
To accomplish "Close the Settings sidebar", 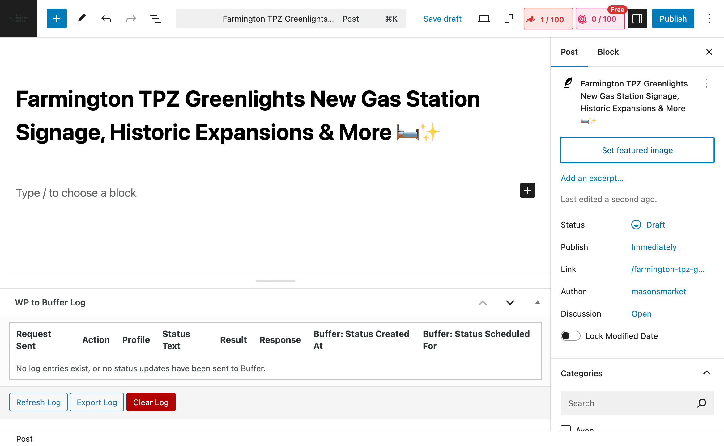I will pyautogui.click(x=709, y=52).
